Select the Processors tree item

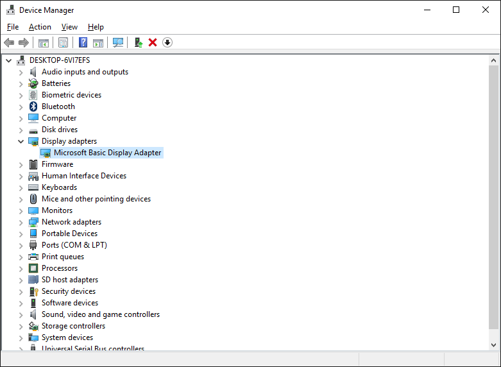coord(59,268)
